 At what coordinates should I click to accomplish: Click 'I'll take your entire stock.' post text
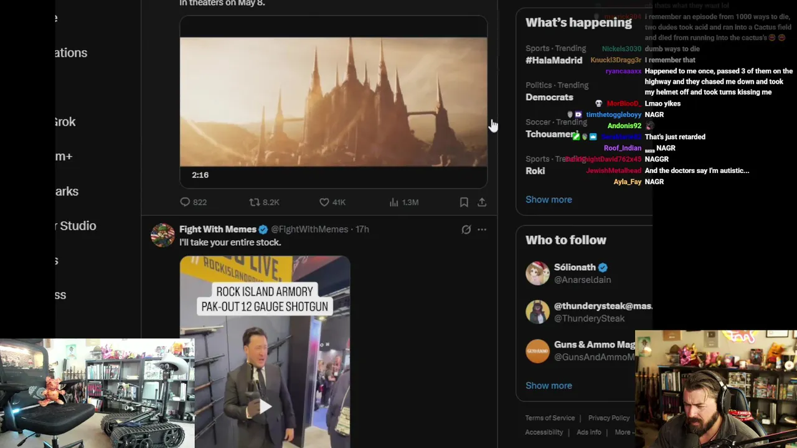tap(230, 243)
